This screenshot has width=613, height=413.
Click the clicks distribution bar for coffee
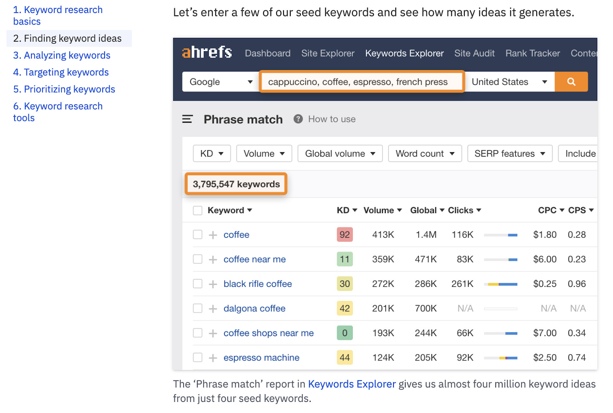[500, 235]
